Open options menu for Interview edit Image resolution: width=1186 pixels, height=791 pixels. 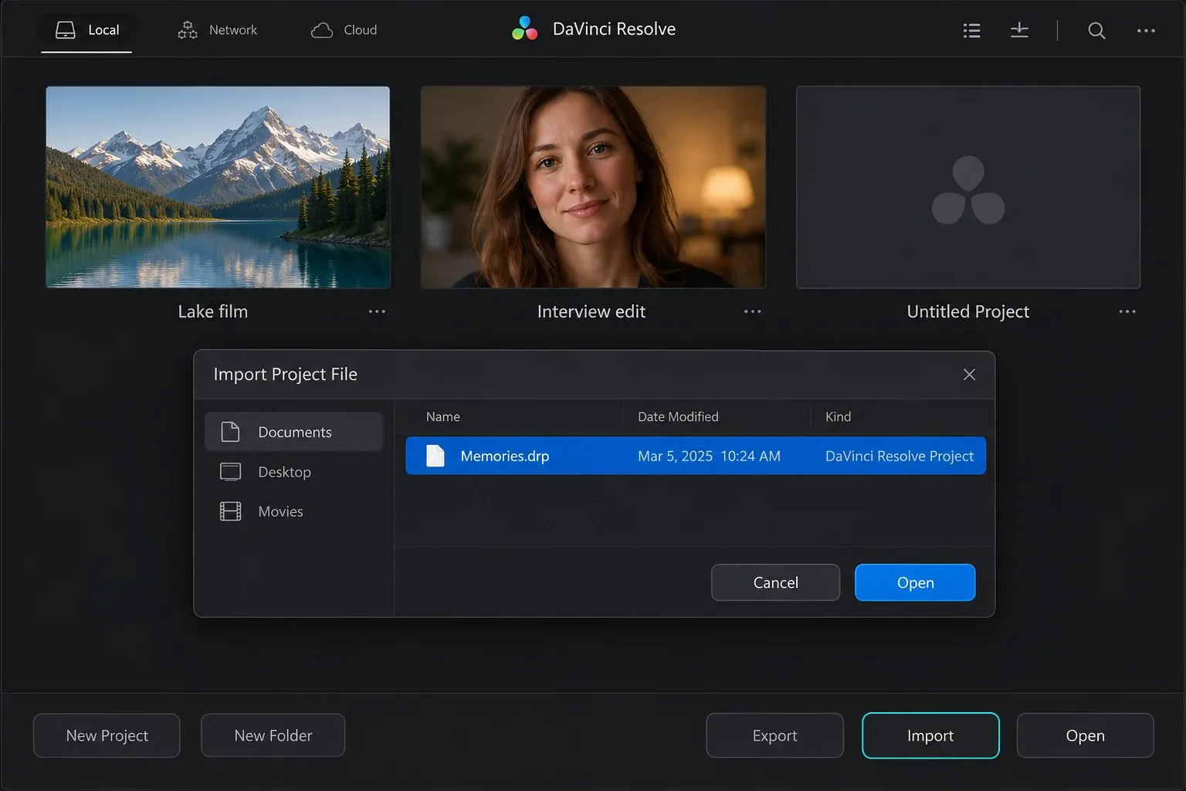point(752,311)
